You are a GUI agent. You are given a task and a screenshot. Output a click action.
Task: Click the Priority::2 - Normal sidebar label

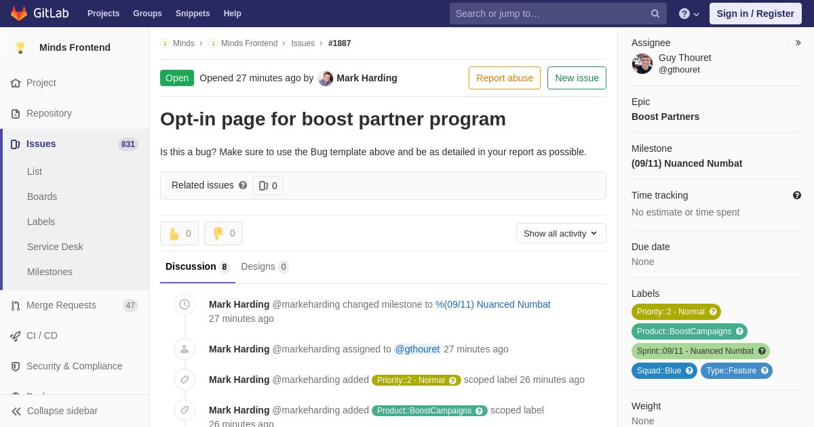pyautogui.click(x=676, y=312)
